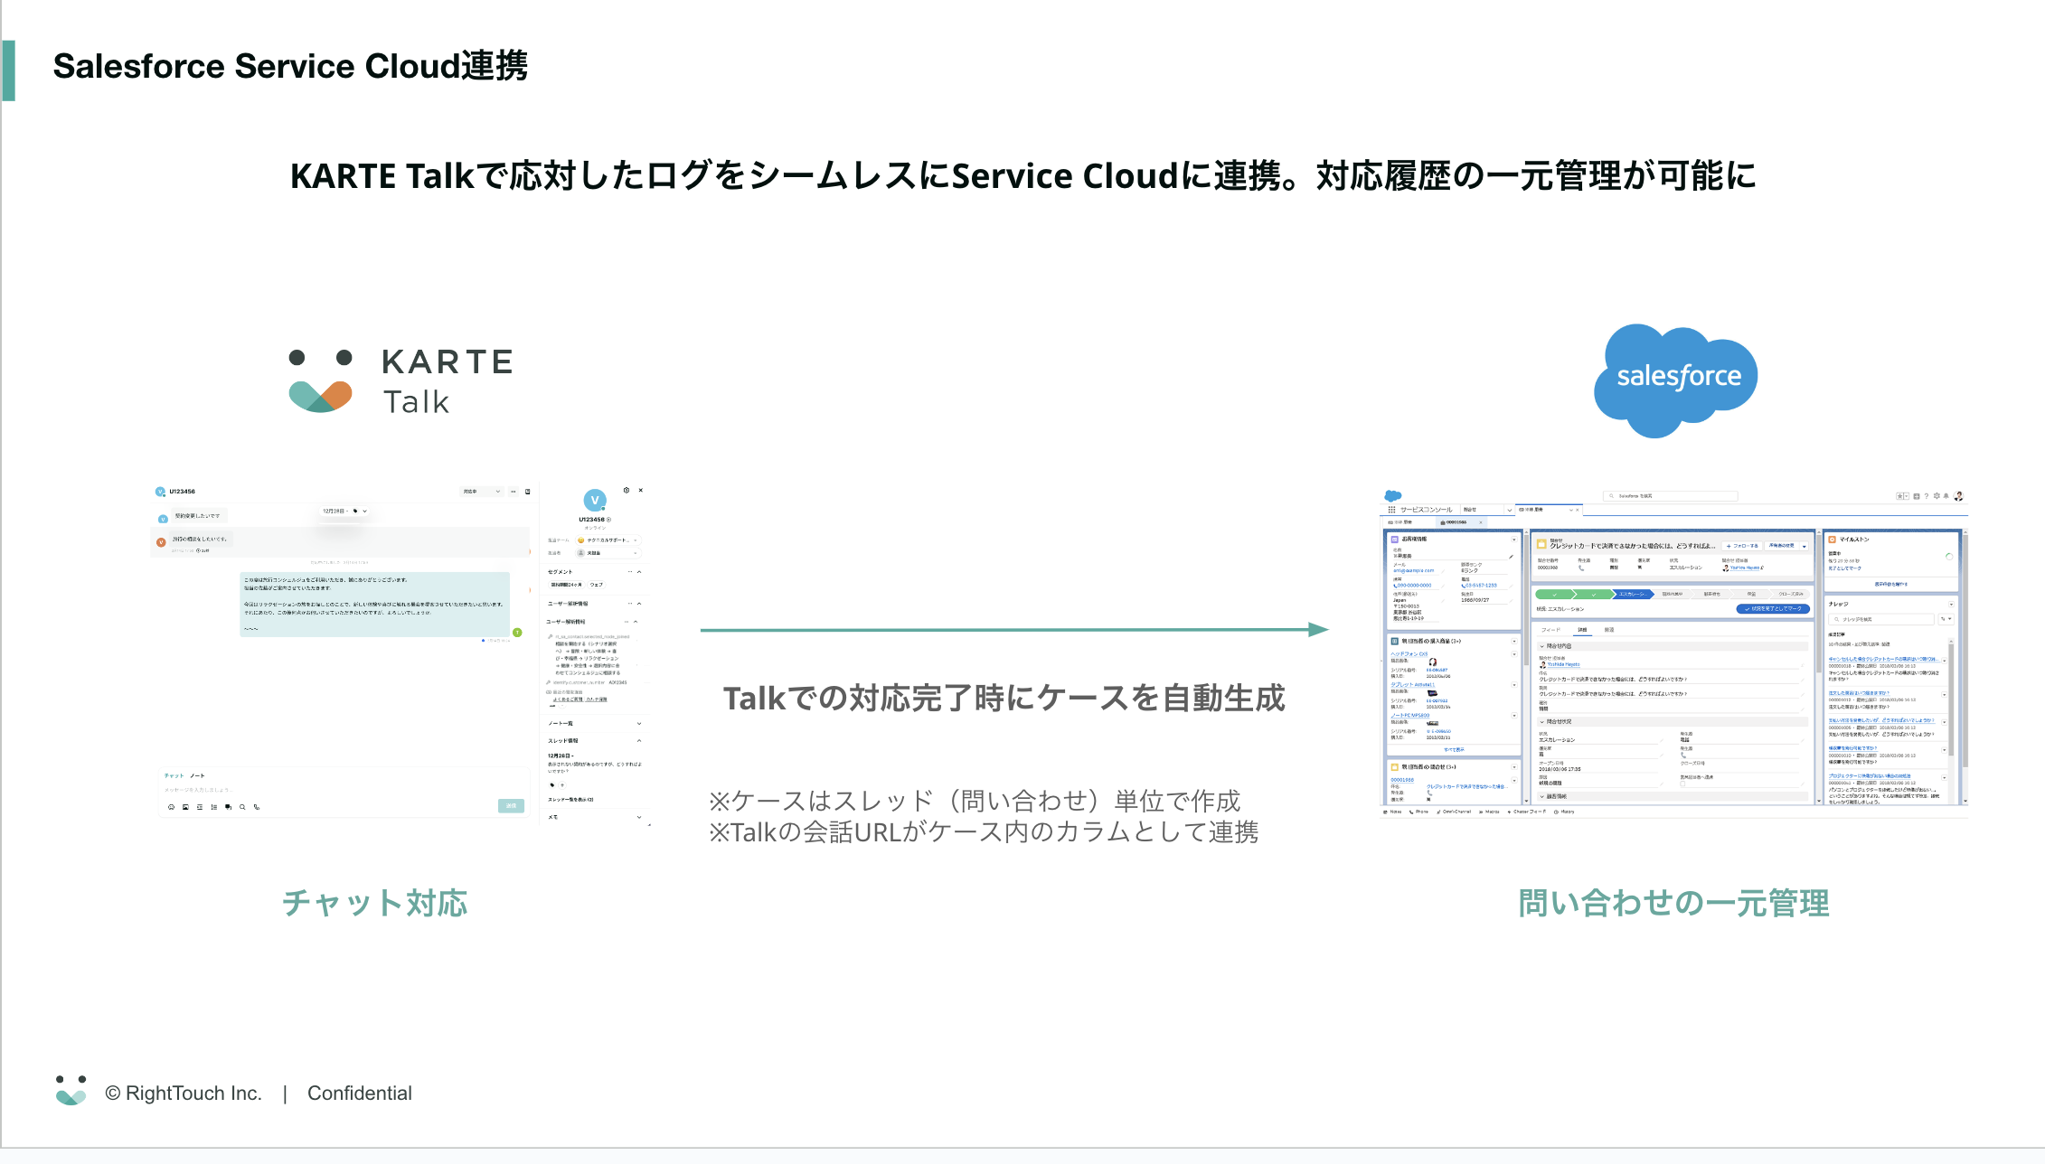Collapse the スレッド情報 section in KARTE Talk
This screenshot has height=1164, width=2045.
tap(639, 741)
